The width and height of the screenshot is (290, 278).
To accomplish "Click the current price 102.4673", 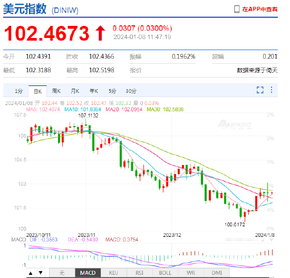I will [x=46, y=34].
